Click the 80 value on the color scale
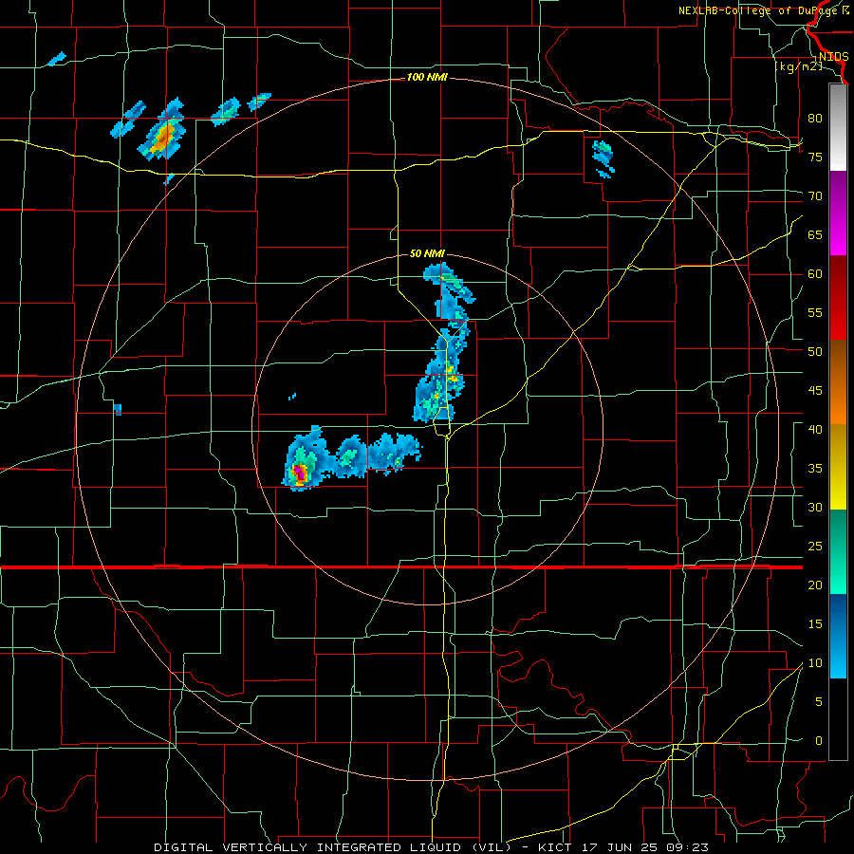The width and height of the screenshot is (854, 854). (x=815, y=119)
